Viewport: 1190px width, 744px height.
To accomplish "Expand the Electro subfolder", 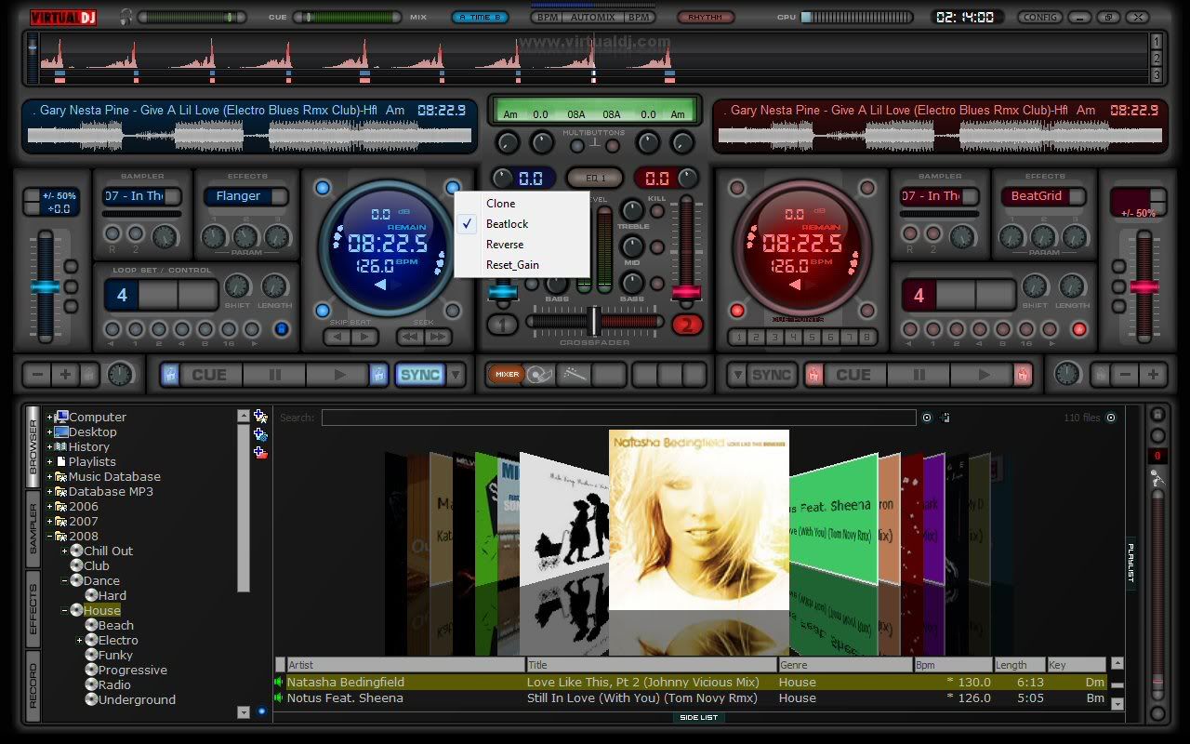I will (80, 641).
